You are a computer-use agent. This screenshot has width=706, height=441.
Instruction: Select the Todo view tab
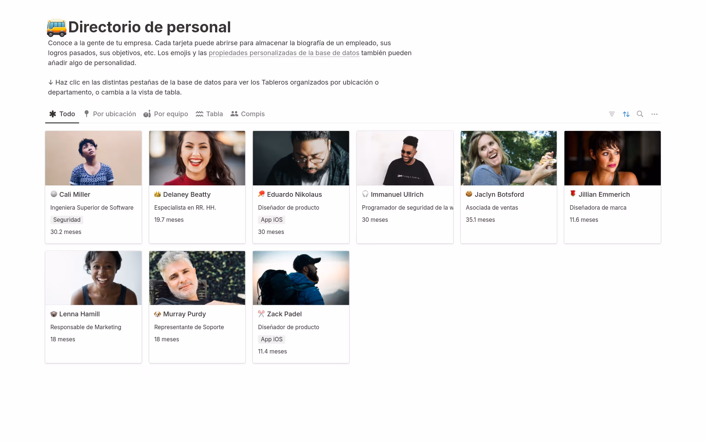[x=62, y=114]
